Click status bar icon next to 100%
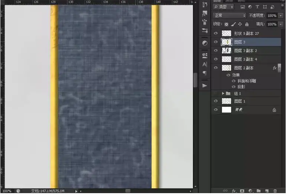The height and width of the screenshot is (195, 286). 18,191
